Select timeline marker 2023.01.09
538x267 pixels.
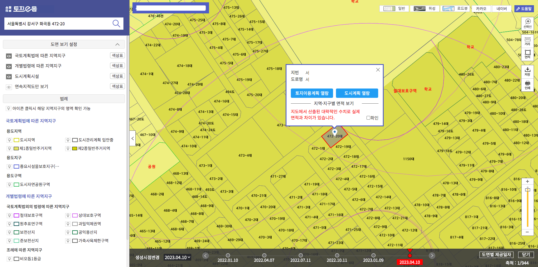374,255
